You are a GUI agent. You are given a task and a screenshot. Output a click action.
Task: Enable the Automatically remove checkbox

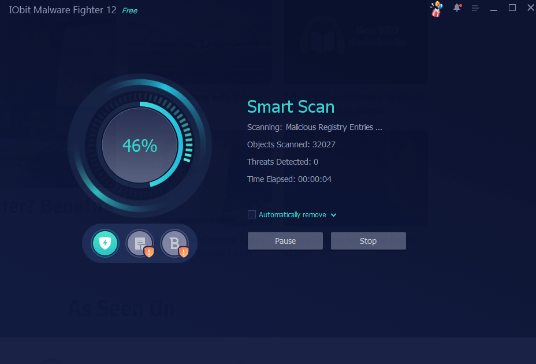[252, 214]
